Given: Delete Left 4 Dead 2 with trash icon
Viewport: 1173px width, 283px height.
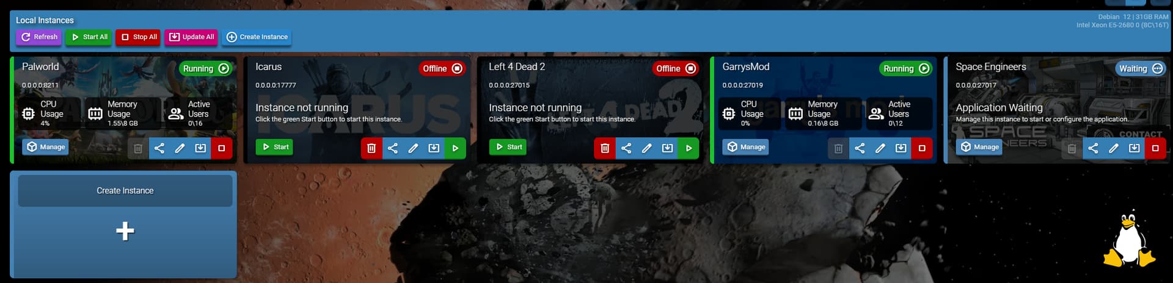Looking at the screenshot, I should [x=605, y=148].
